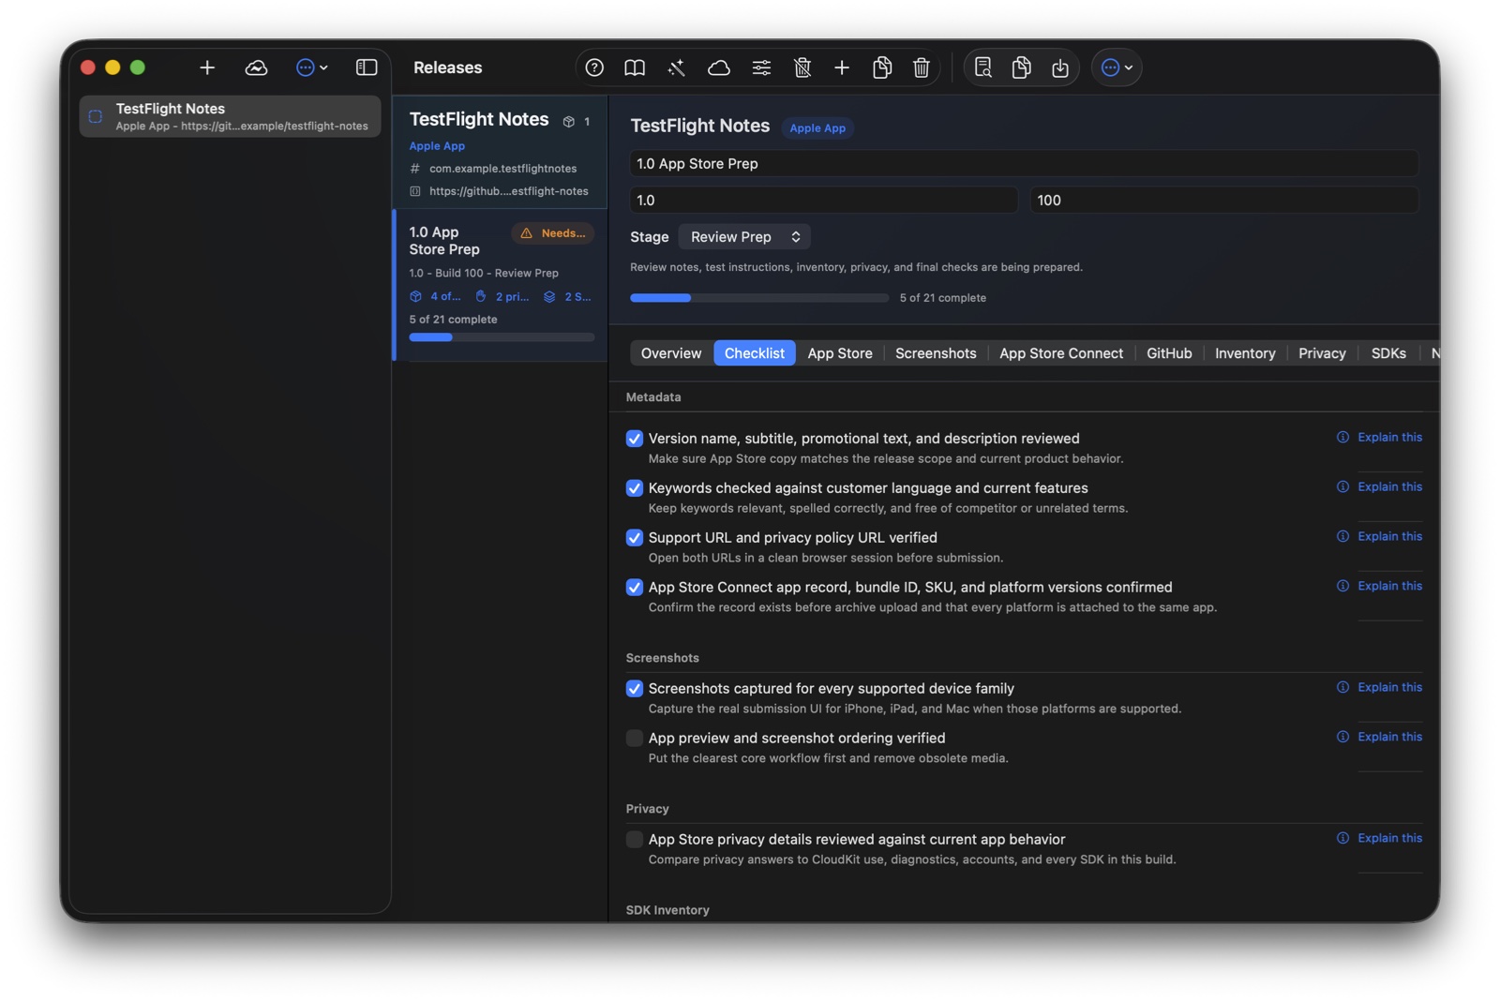Switch to the Overview tab

click(x=671, y=353)
